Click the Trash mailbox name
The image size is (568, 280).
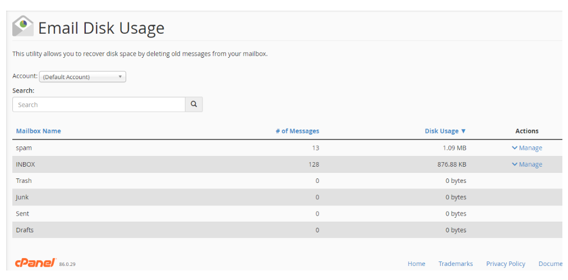[24, 181]
